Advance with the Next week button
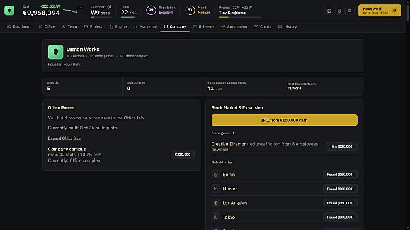The height and width of the screenshot is (230, 410). pos(379,11)
